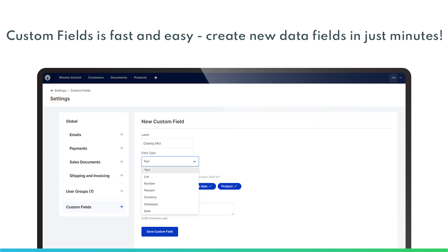This screenshot has width=448, height=252.
Task: Click the arrow next to Payments
Action: 121,148
